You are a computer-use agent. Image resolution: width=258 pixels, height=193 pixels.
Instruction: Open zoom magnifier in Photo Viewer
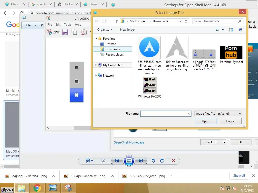click(88, 161)
